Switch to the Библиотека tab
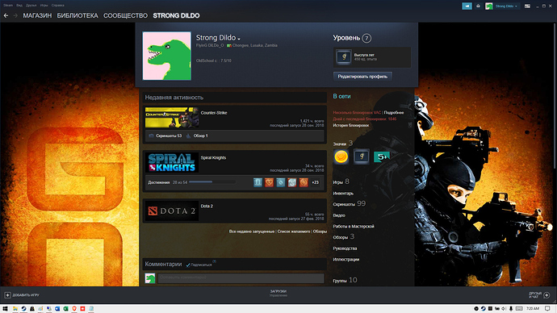This screenshot has height=313, width=557. (77, 15)
